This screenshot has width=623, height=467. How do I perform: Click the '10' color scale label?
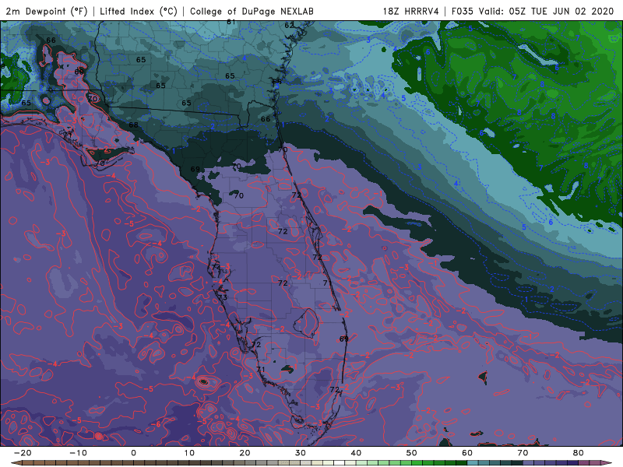pos(189,453)
